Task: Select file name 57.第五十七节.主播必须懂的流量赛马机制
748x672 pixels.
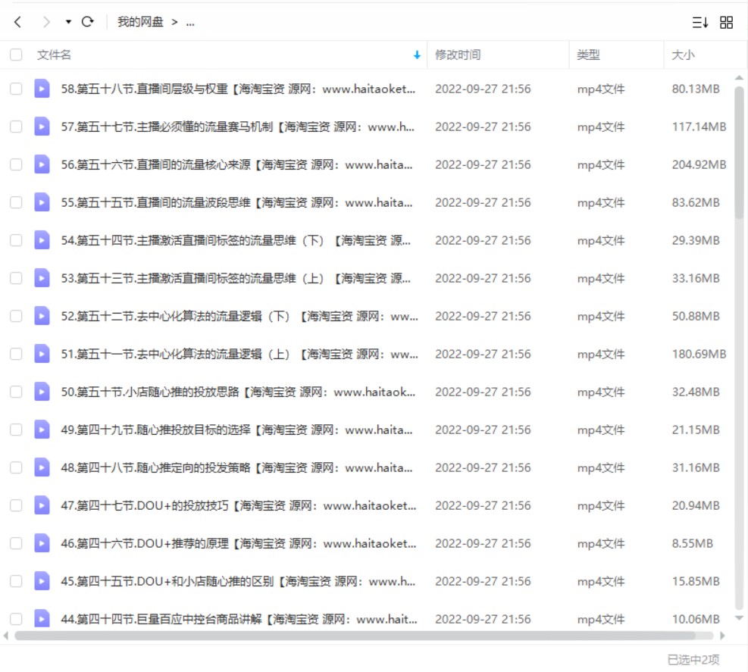Action: (237, 127)
